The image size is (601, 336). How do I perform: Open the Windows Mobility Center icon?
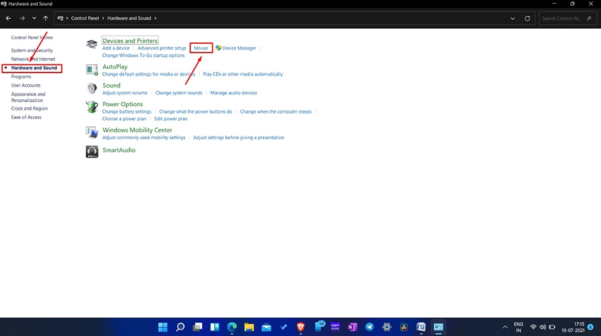(92, 133)
